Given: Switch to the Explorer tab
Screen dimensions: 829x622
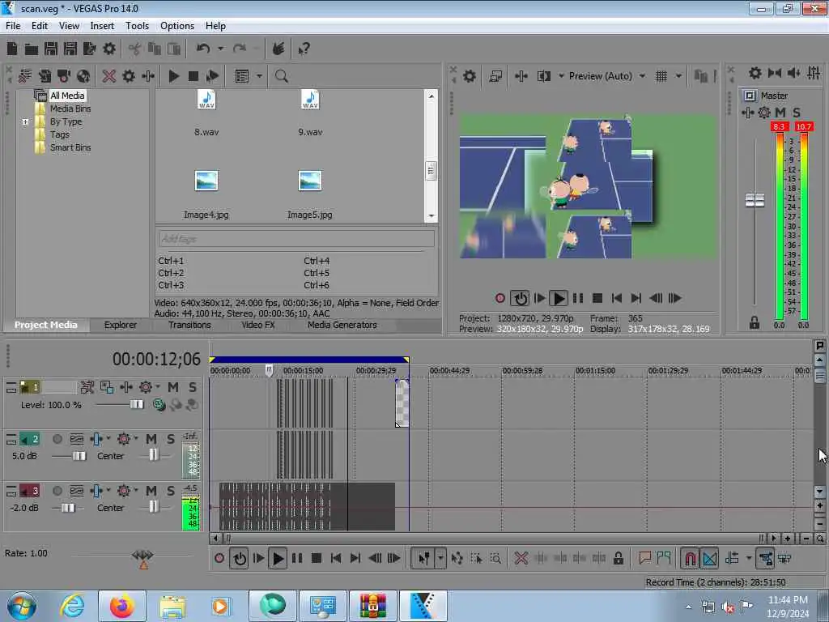Looking at the screenshot, I should click(121, 325).
